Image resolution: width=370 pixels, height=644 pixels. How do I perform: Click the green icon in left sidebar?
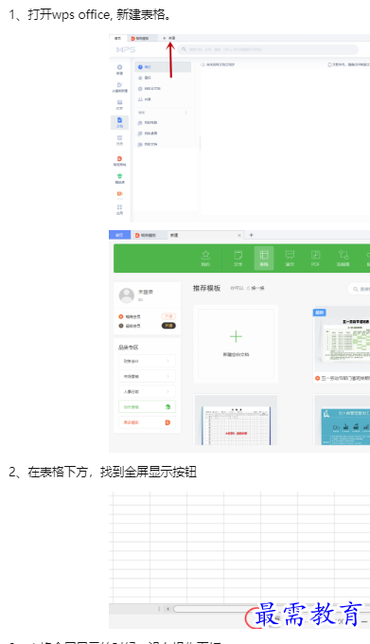tap(119, 178)
